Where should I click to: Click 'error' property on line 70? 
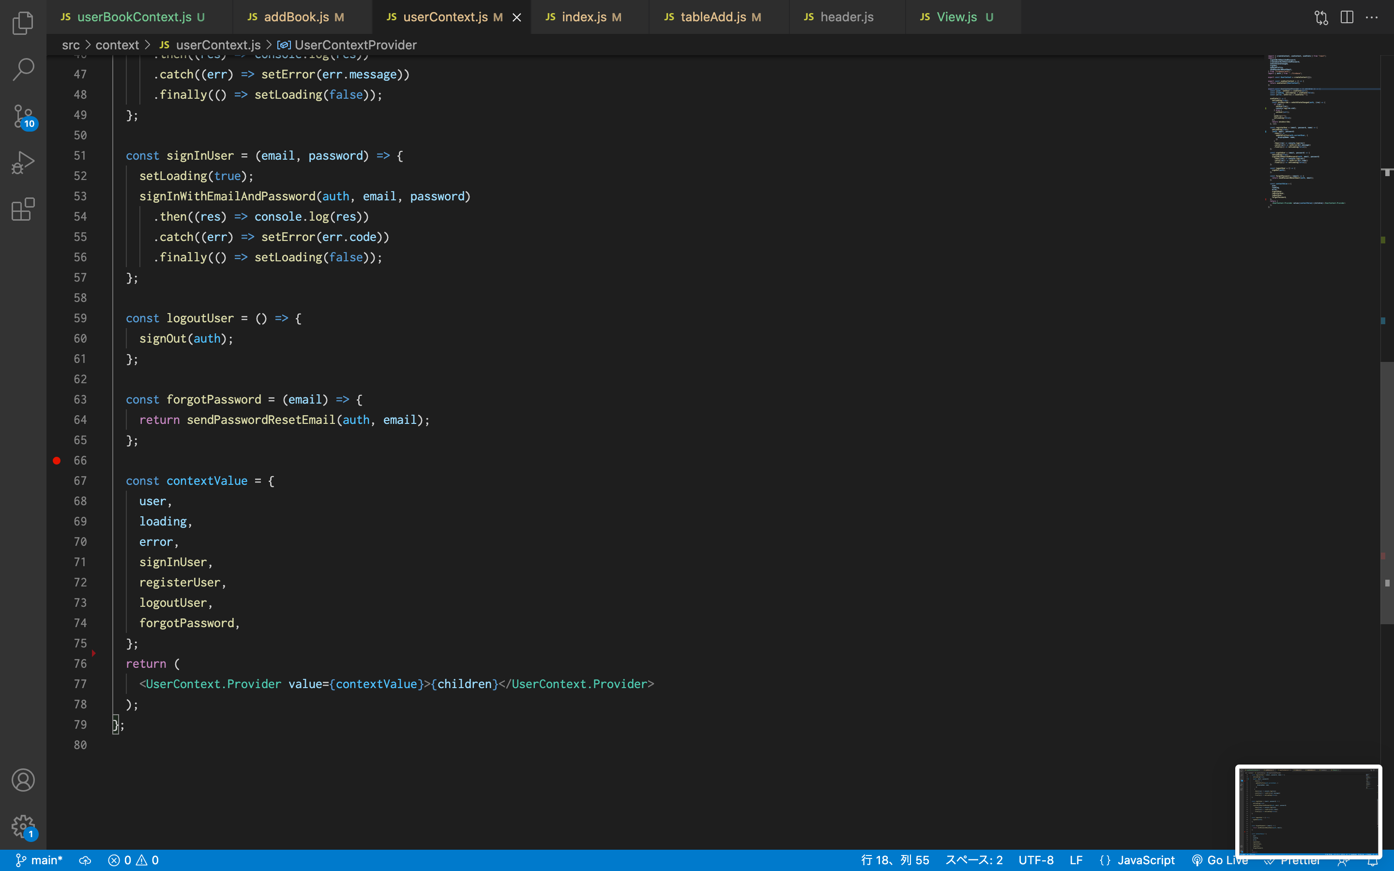pyautogui.click(x=156, y=541)
